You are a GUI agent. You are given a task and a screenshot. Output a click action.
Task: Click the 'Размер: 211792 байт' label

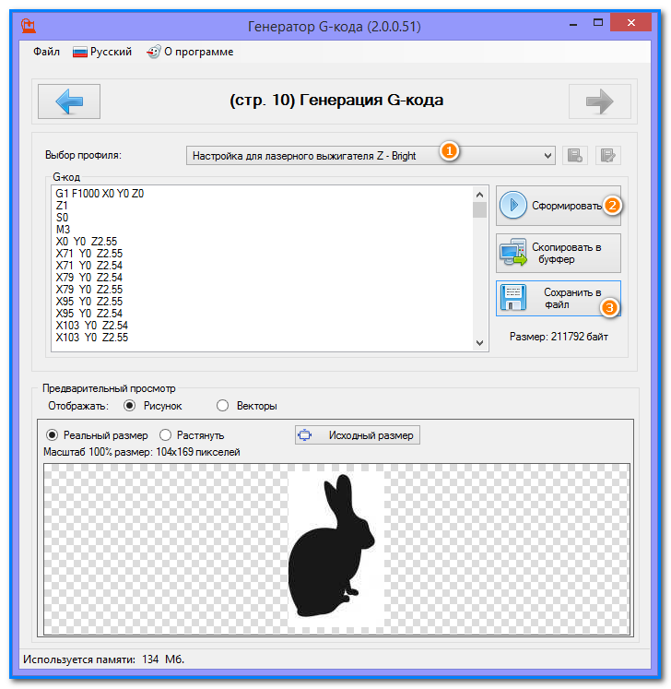tap(559, 337)
